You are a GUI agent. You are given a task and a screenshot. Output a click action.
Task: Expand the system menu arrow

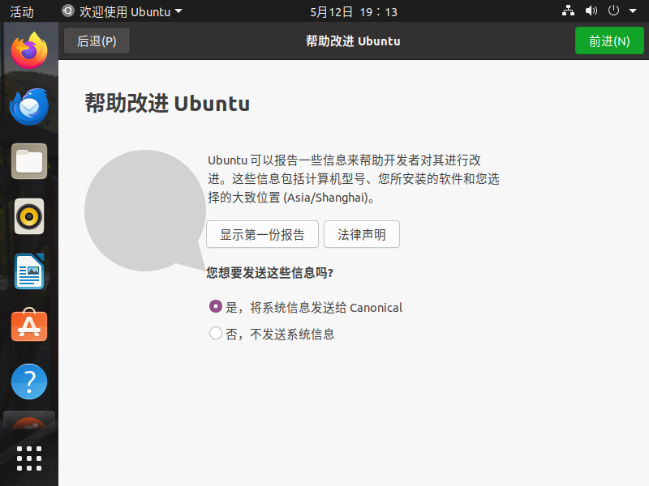[x=633, y=11]
